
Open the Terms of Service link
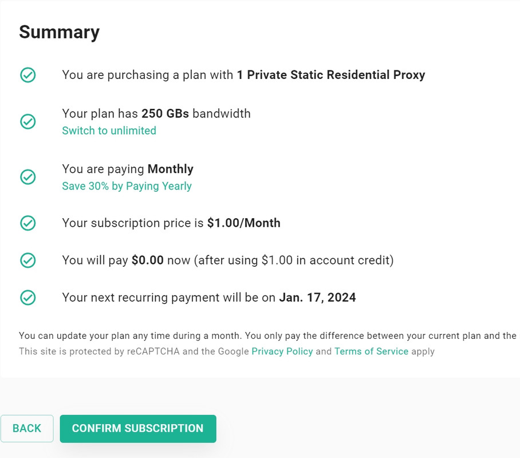[x=372, y=351]
